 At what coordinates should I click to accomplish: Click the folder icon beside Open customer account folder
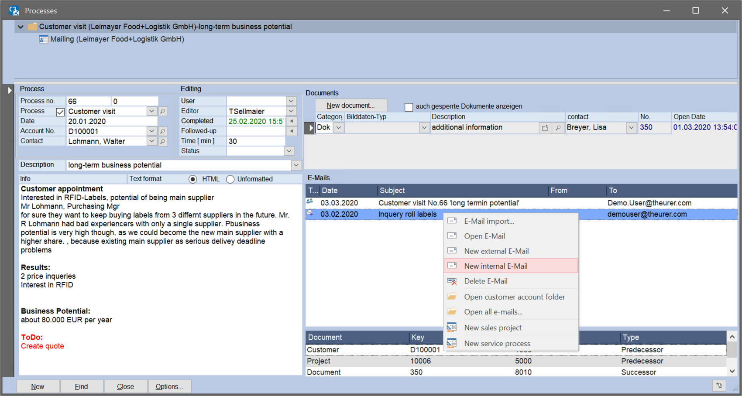click(452, 297)
